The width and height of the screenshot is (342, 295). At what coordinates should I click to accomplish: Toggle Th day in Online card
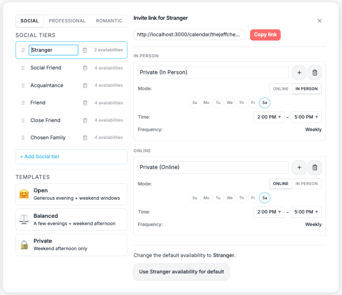(241, 198)
